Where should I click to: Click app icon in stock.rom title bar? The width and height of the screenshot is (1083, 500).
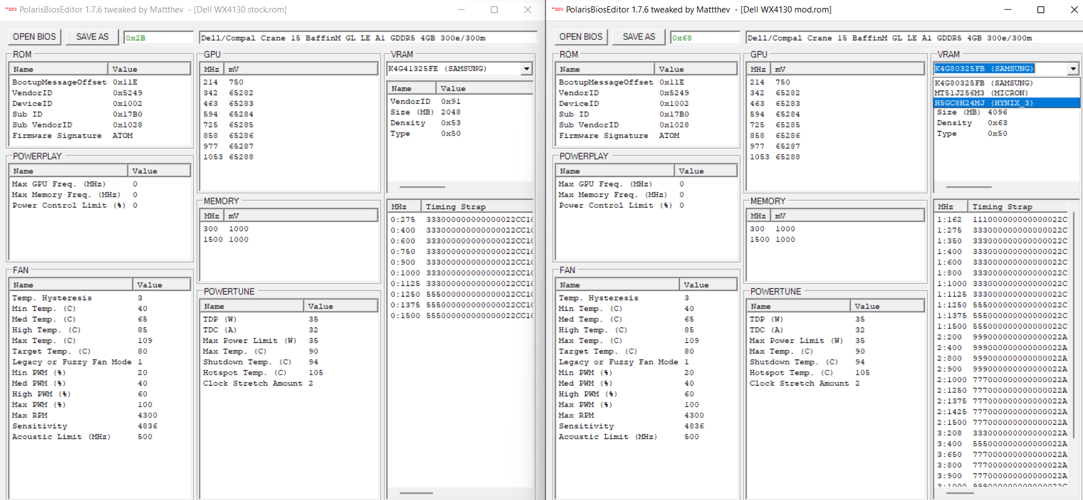click(x=11, y=10)
